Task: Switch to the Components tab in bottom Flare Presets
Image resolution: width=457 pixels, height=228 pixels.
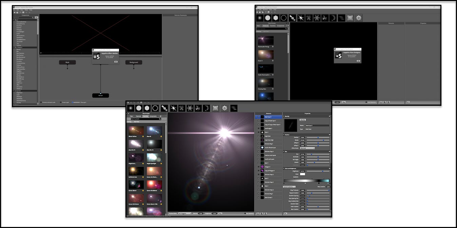Action: (x=153, y=116)
